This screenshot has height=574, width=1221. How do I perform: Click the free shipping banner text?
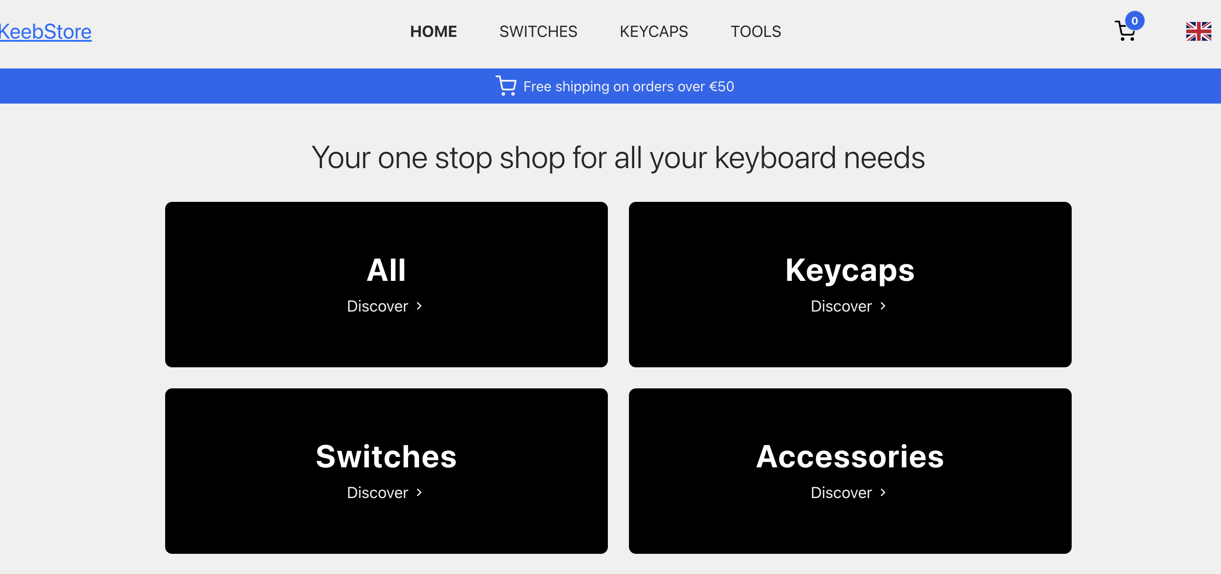click(x=629, y=86)
